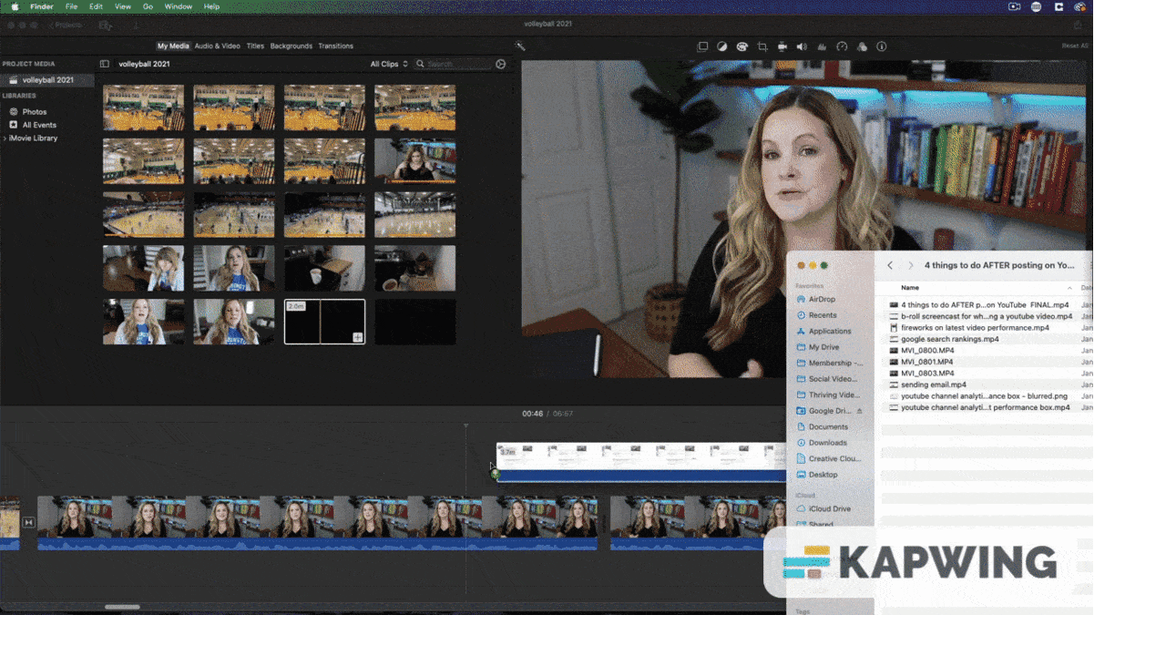
Task: Open the Go menu
Action: pos(148,6)
